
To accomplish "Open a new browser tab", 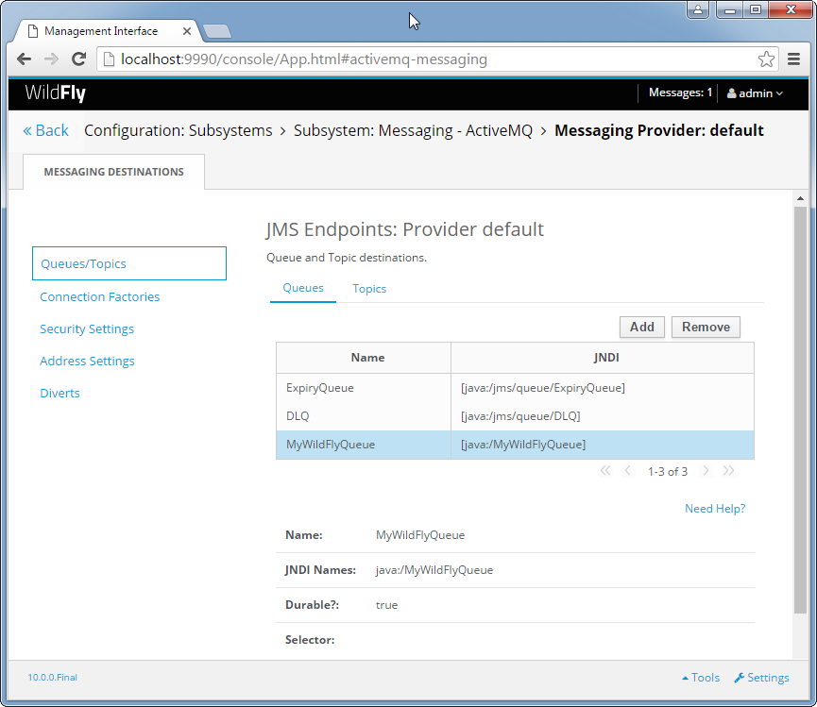I will pyautogui.click(x=217, y=31).
